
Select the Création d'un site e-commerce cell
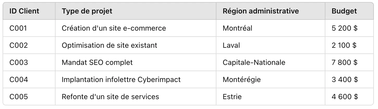coord(136,28)
